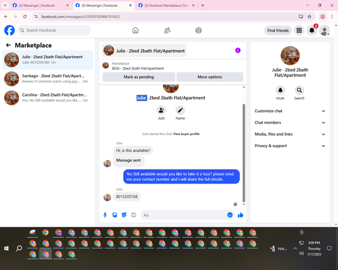The height and width of the screenshot is (270, 338).
Task: Mute the conversation via bell icon
Action: click(x=281, y=90)
